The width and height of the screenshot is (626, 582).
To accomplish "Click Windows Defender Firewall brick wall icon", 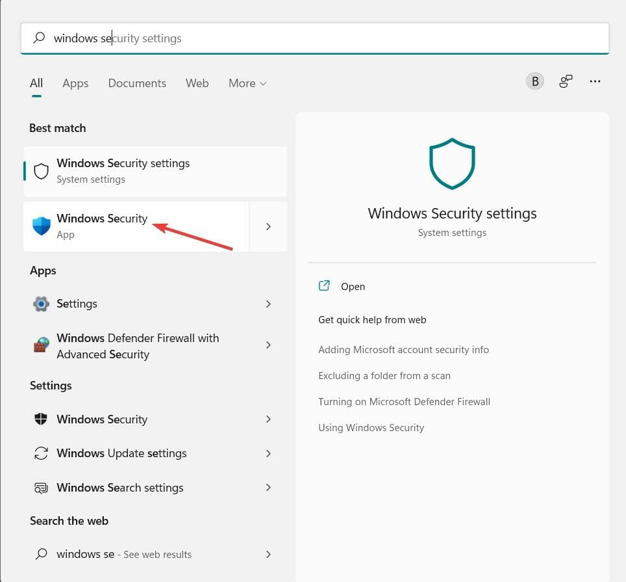I will (x=41, y=345).
